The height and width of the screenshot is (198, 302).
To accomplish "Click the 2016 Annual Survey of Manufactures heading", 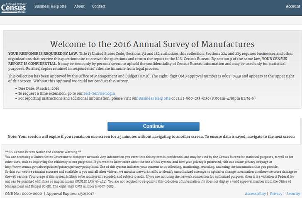I will (152, 44).
